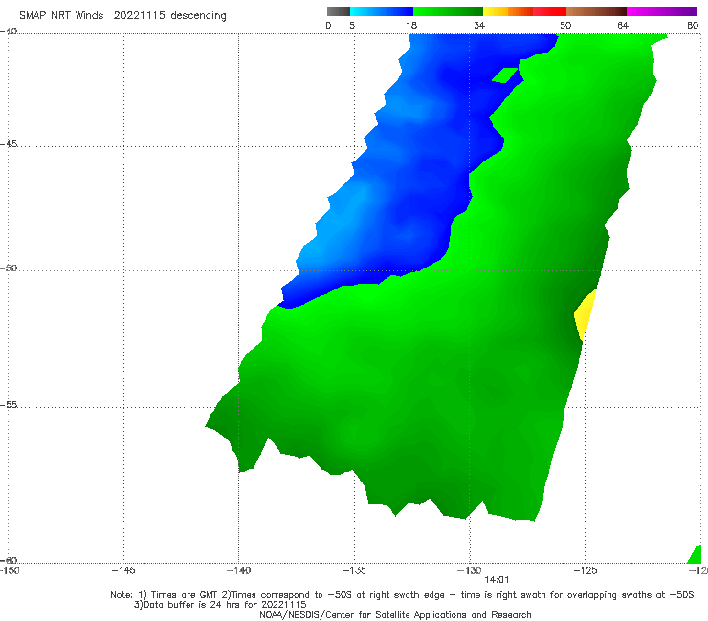Viewport: 708px width, 621px height.
Task: Click the color bar label '18'
Action: (411, 25)
